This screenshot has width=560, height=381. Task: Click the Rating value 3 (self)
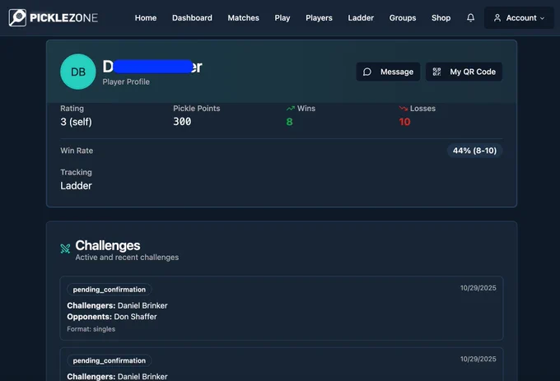pyautogui.click(x=76, y=122)
